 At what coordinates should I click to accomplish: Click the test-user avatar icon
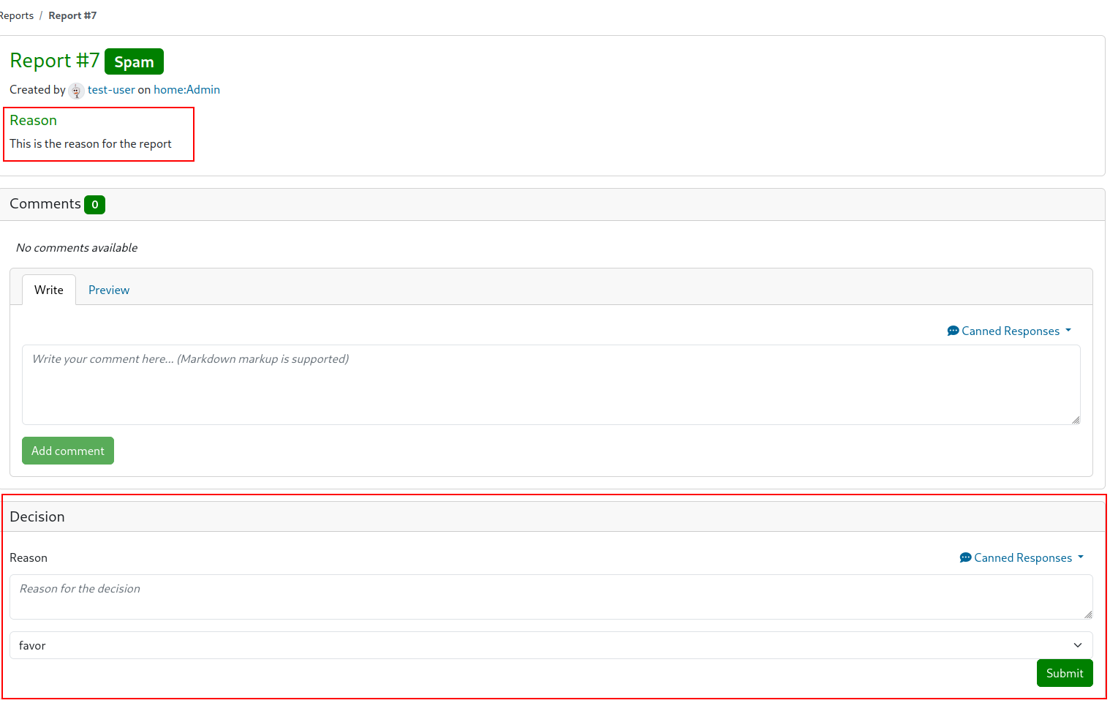click(76, 91)
